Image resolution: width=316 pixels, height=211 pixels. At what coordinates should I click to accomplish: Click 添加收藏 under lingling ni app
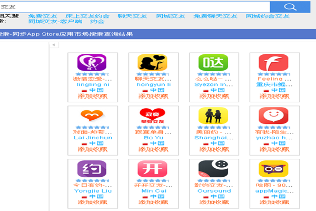point(93,97)
